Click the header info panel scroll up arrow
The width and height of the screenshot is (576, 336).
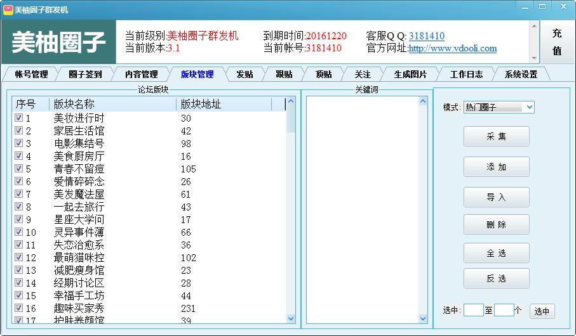pos(534,26)
